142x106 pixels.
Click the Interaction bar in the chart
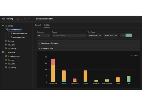pyautogui.click(x=96, y=81)
